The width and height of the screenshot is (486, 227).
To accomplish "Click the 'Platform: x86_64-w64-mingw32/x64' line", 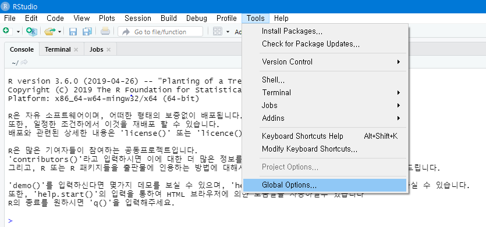I will (104, 99).
